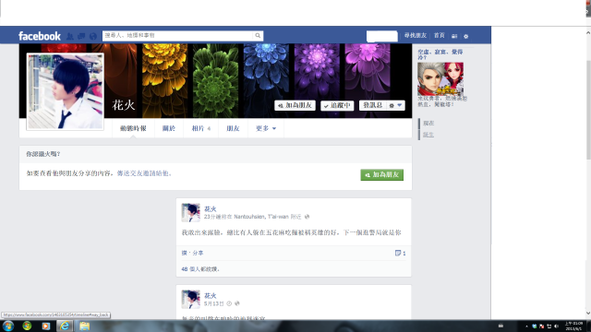Open Internet Explorer taskbar icon
This screenshot has height=332, width=591.
65,326
